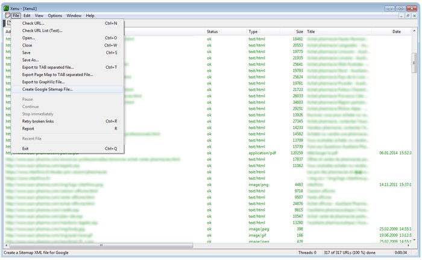Open Report from the File menu
The image size is (422, 260).
point(68,128)
